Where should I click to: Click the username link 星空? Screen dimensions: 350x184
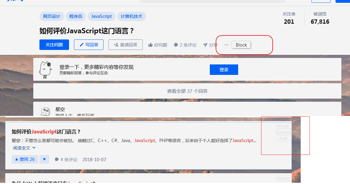pyautogui.click(x=60, y=109)
